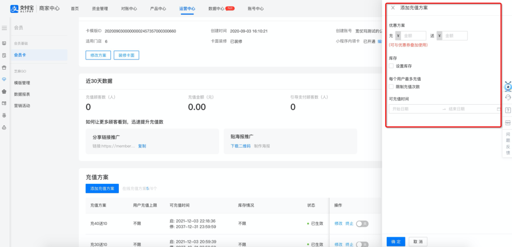Open the money bag icon in left rail
512x247 pixels.
click(4, 127)
